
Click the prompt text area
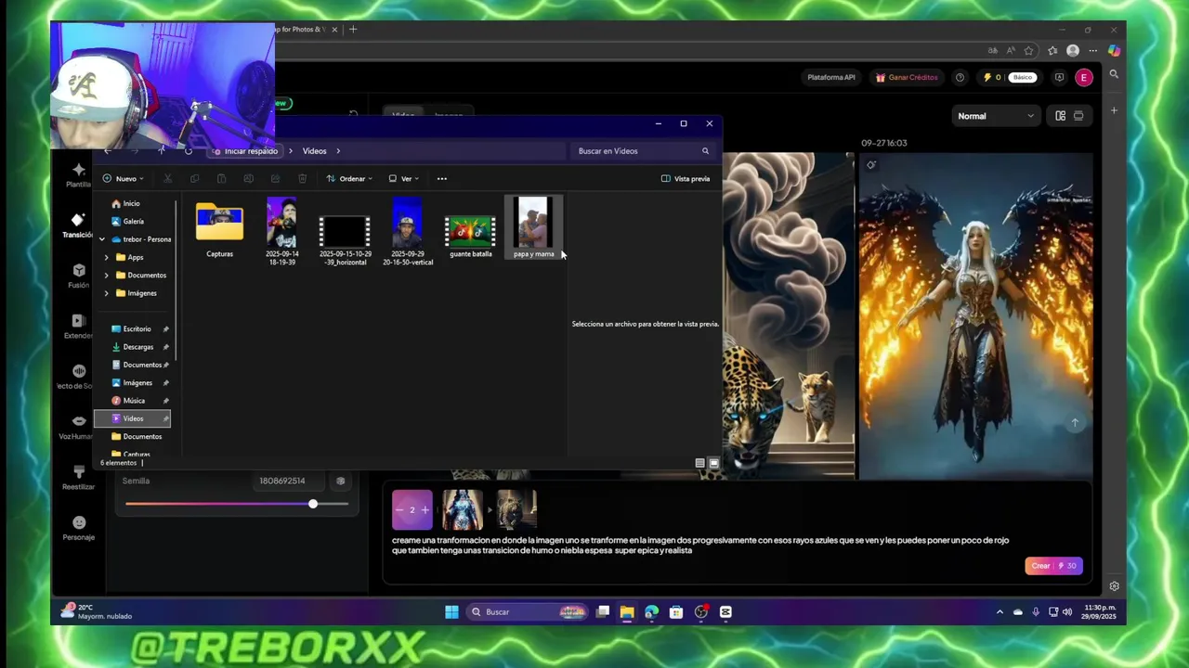click(700, 546)
